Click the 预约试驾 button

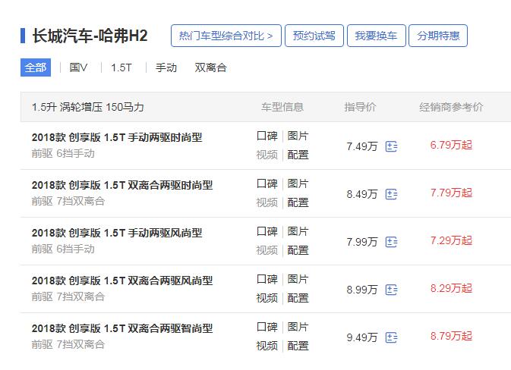pyautogui.click(x=314, y=36)
